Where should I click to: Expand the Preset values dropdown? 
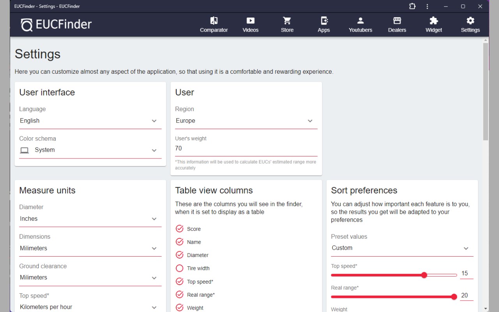[402, 248]
